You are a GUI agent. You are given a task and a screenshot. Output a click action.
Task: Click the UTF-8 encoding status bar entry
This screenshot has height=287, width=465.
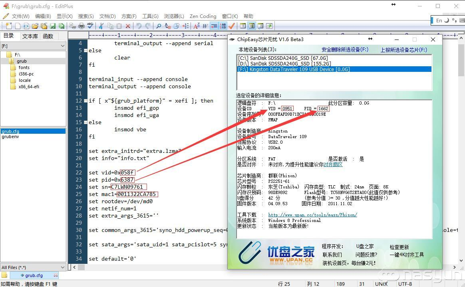[405, 284]
